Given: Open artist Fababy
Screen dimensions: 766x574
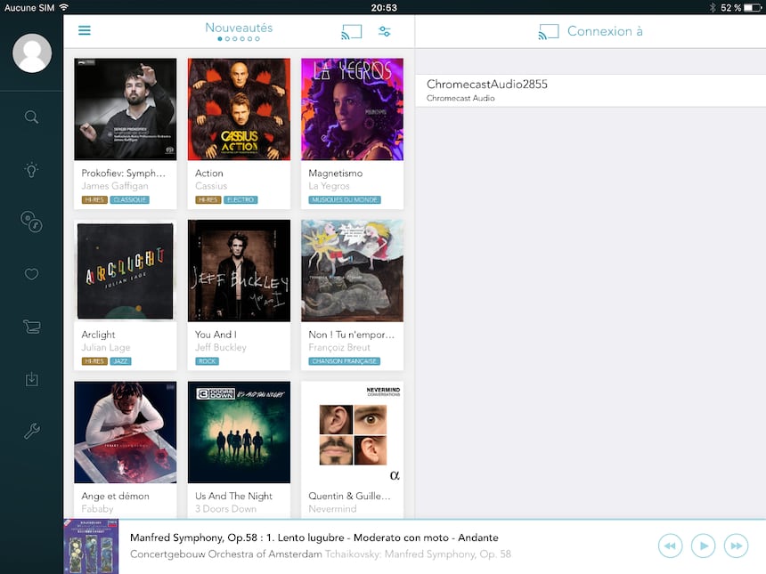Looking at the screenshot, I should (x=97, y=509).
